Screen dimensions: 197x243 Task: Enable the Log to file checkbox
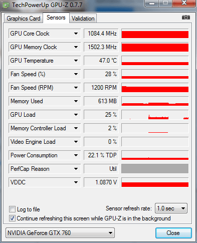point(12,209)
